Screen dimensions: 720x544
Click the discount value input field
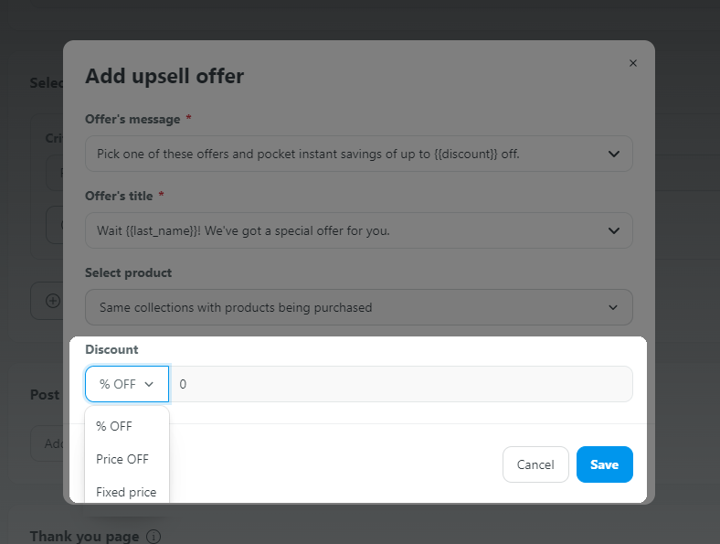(x=401, y=384)
